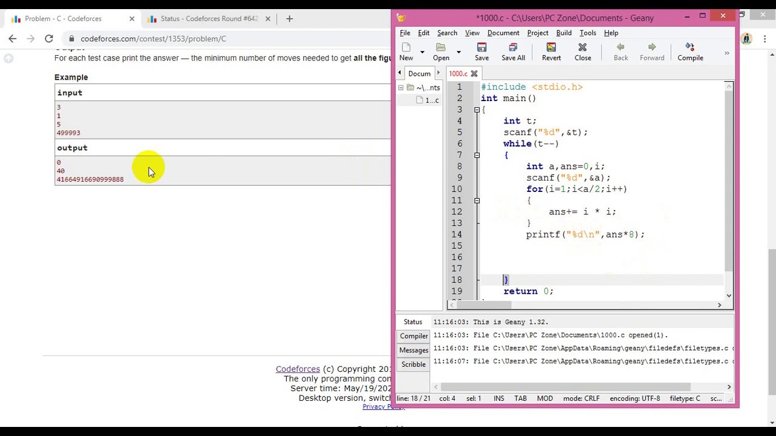Switch to Status Codeforces Round browser tab

209,19
